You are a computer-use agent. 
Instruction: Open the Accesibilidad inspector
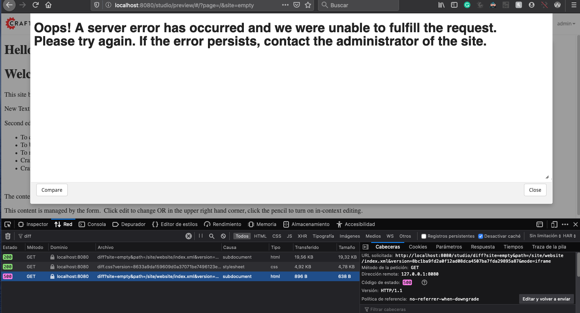355,224
